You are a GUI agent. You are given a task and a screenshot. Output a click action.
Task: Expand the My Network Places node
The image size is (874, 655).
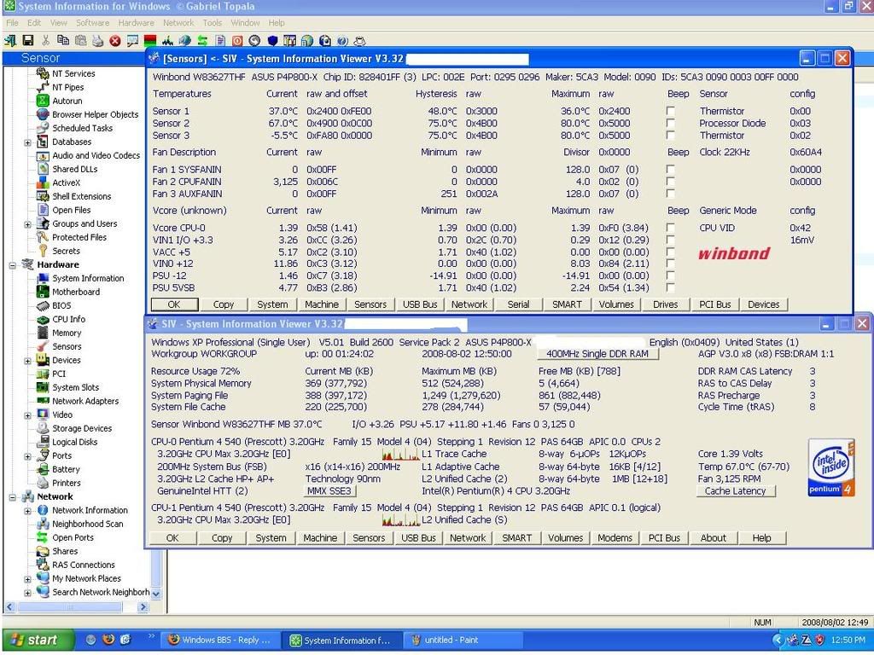(27, 579)
